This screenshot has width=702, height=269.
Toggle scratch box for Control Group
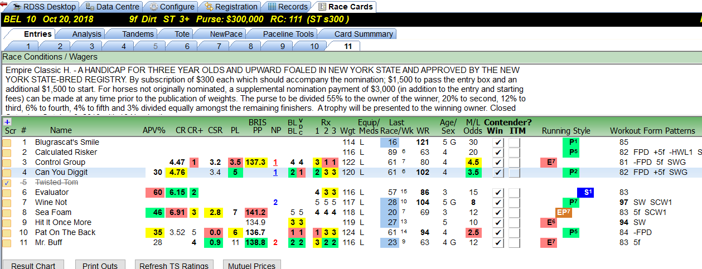coord(7,162)
